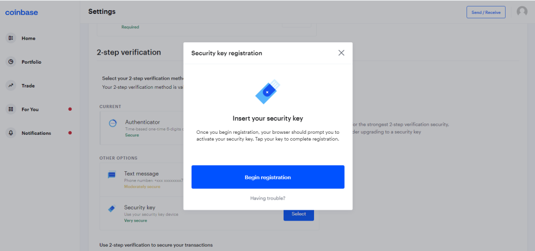
Task: Open Portfolio from the sidebar menu
Action: tap(31, 62)
